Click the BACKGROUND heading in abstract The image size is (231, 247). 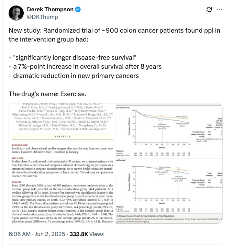[20, 145]
